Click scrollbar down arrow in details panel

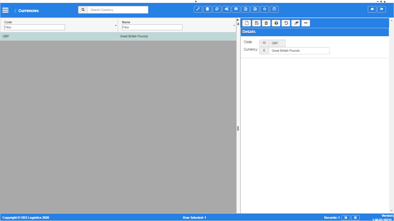(x=391, y=211)
